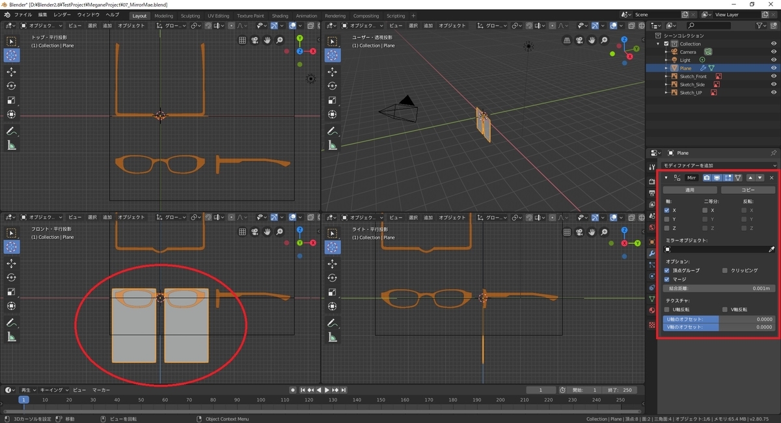Toggle Mirror modifier render visibility camera icon

[706, 178]
